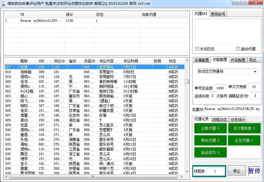264x182 pixels.
Task: Switch to the 内容配置 tab
Action: pyautogui.click(x=238, y=60)
